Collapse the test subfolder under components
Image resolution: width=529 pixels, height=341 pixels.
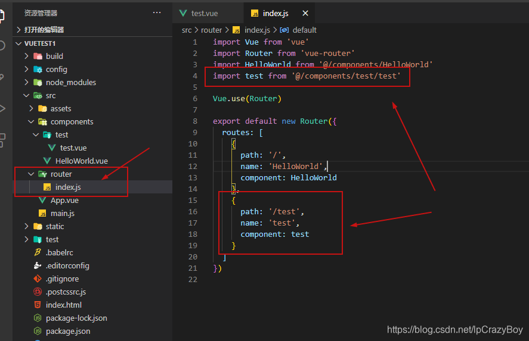coord(36,134)
